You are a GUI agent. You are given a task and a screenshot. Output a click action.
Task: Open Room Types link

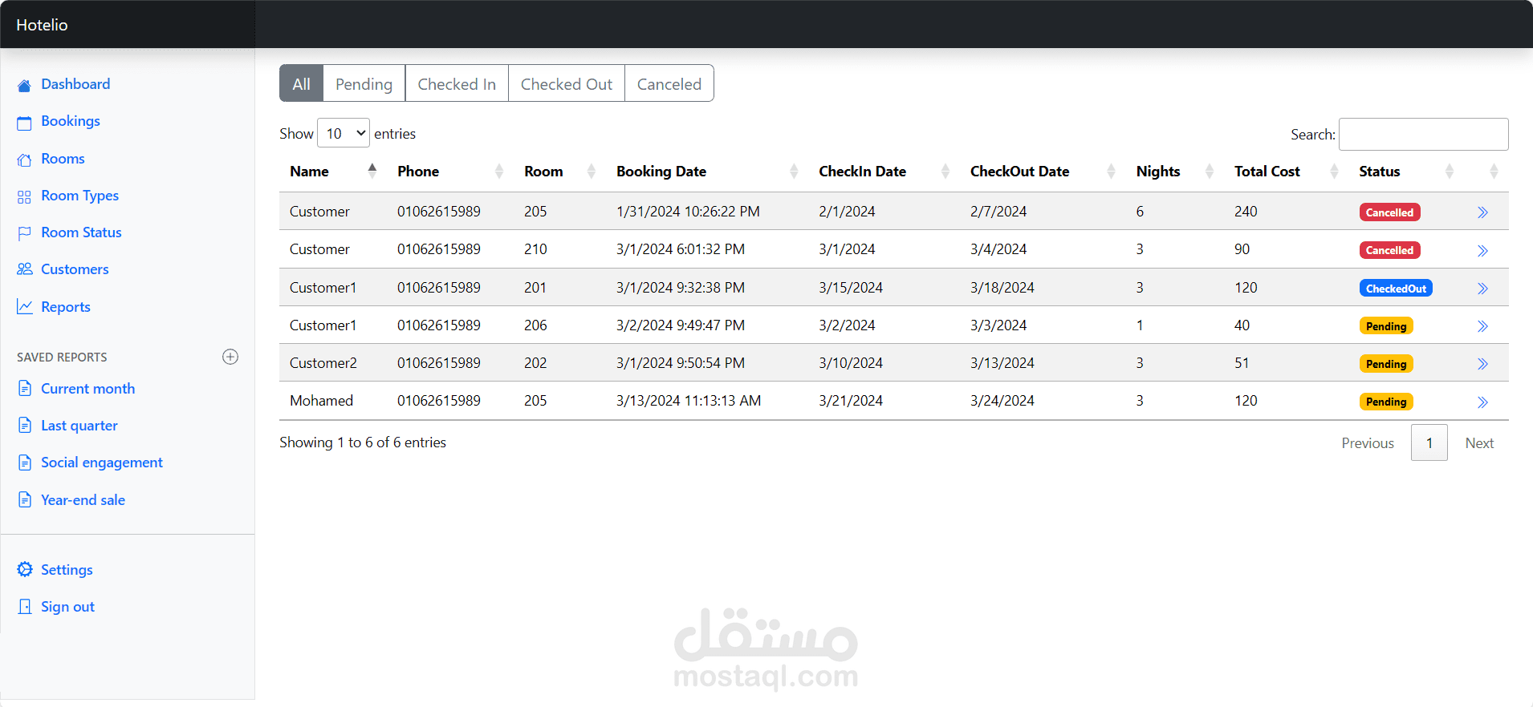[x=79, y=196]
